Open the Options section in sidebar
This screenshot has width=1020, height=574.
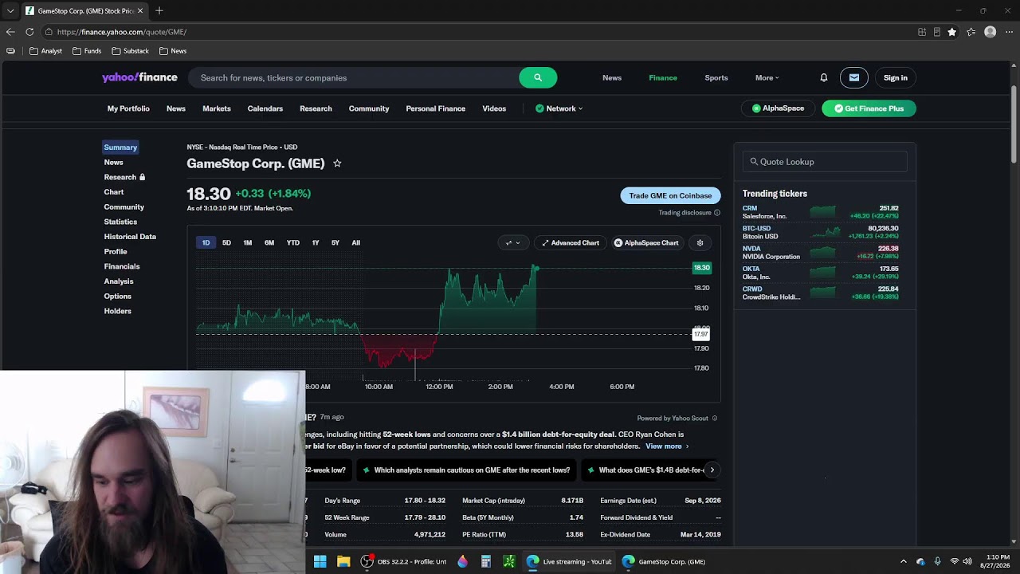coord(118,296)
